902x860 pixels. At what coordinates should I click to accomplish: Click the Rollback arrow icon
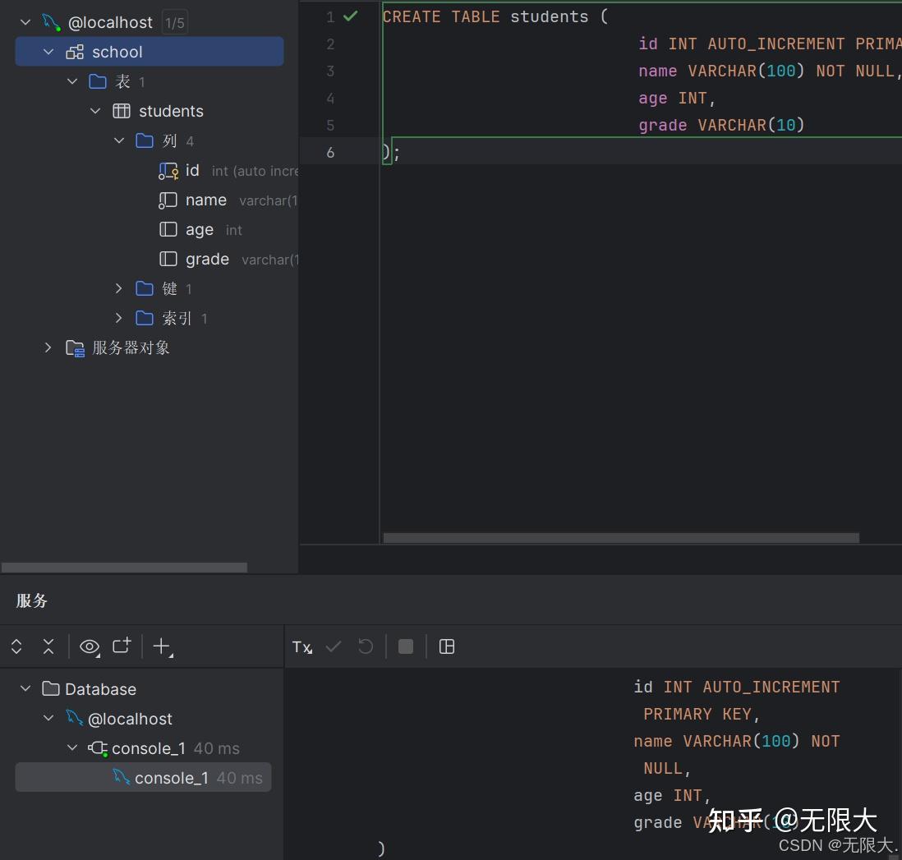(x=366, y=646)
